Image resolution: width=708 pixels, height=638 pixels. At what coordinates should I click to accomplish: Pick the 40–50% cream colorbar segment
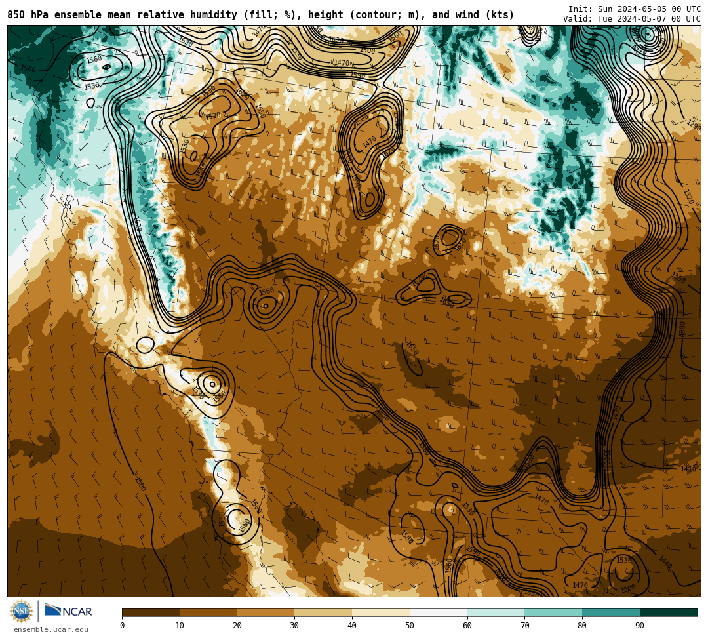click(x=381, y=612)
